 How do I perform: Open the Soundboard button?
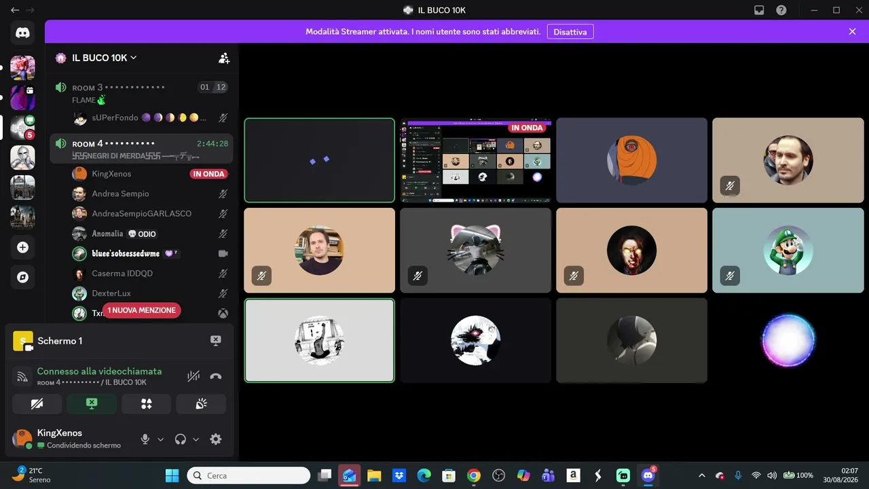pyautogui.click(x=201, y=403)
